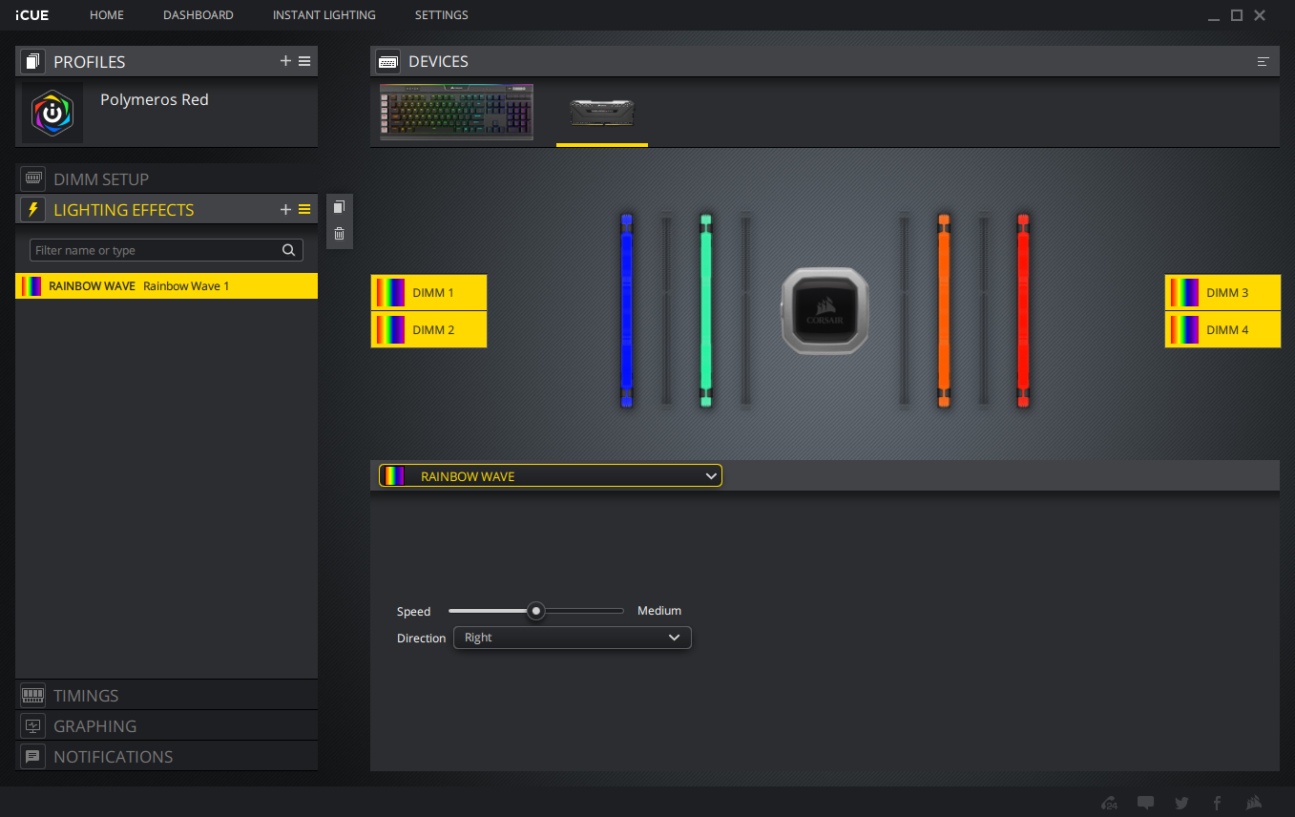
Task: Open the Rainbow Wave effect type dropdown
Action: pos(551,476)
